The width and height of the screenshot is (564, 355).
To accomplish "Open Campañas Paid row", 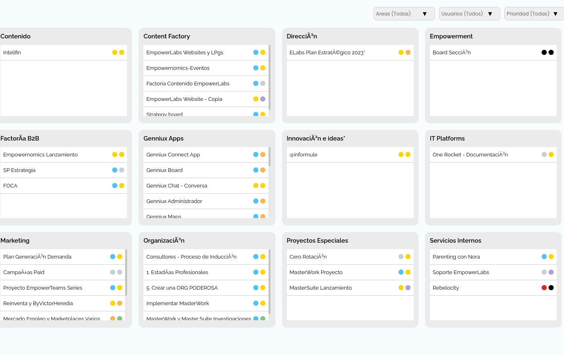I will 63,272.
